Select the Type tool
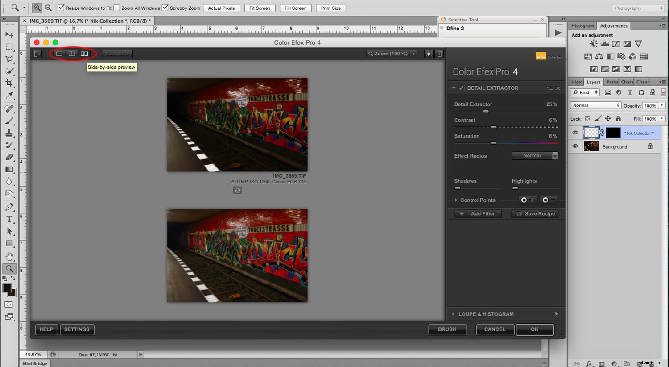 coord(9,218)
